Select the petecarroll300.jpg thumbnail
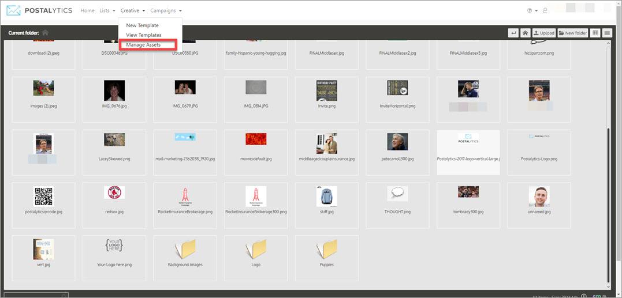The image size is (622, 298). [x=397, y=142]
